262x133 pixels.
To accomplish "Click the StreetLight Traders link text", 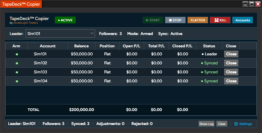I will [26, 23].
